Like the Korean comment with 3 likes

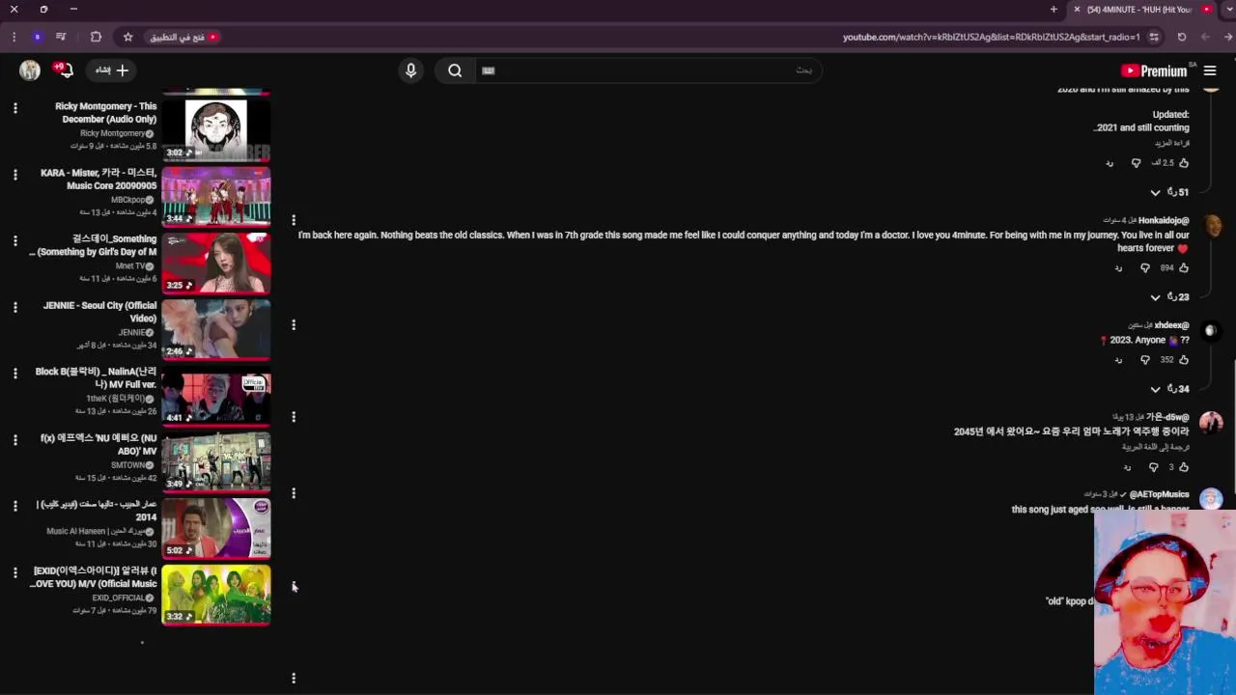[x=1184, y=467]
